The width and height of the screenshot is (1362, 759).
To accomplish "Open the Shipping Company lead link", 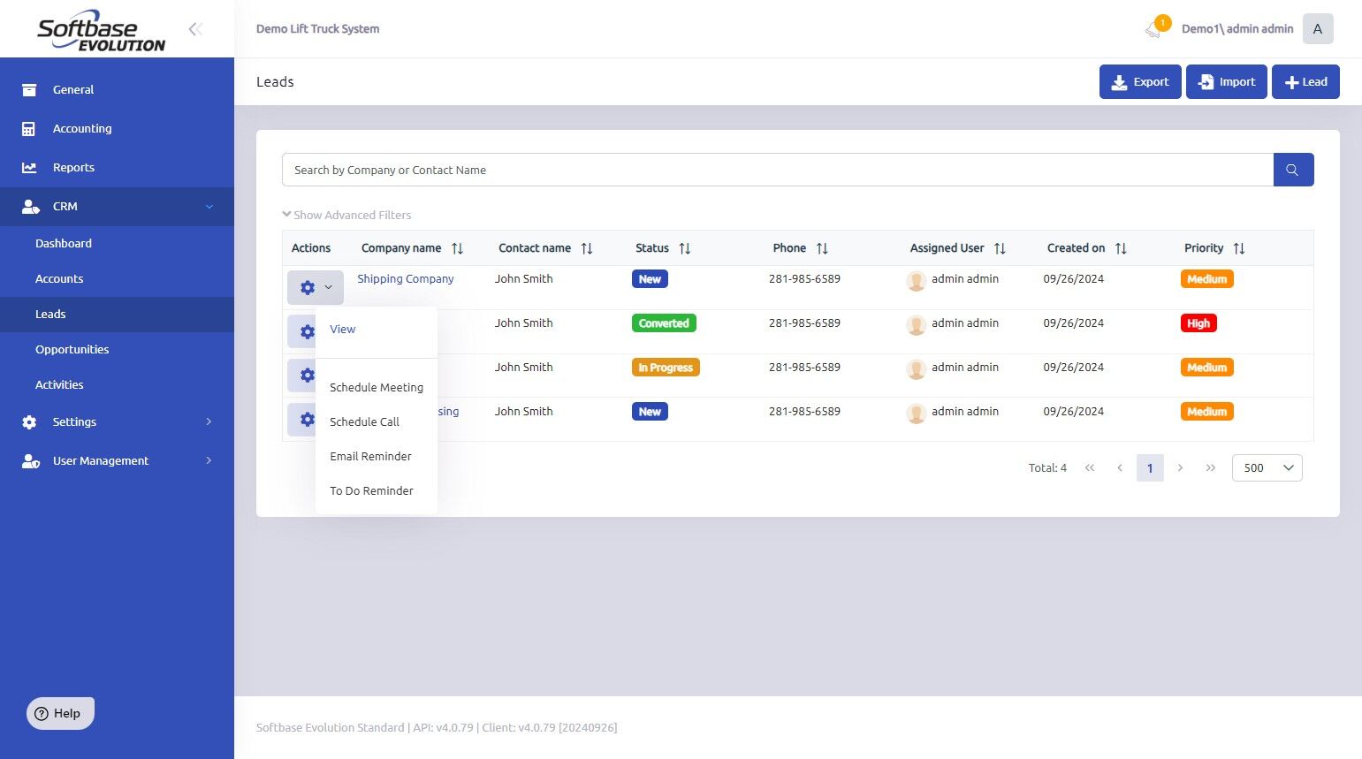I will (x=406, y=278).
